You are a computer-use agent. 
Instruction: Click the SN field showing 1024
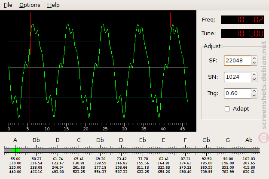point(238,77)
